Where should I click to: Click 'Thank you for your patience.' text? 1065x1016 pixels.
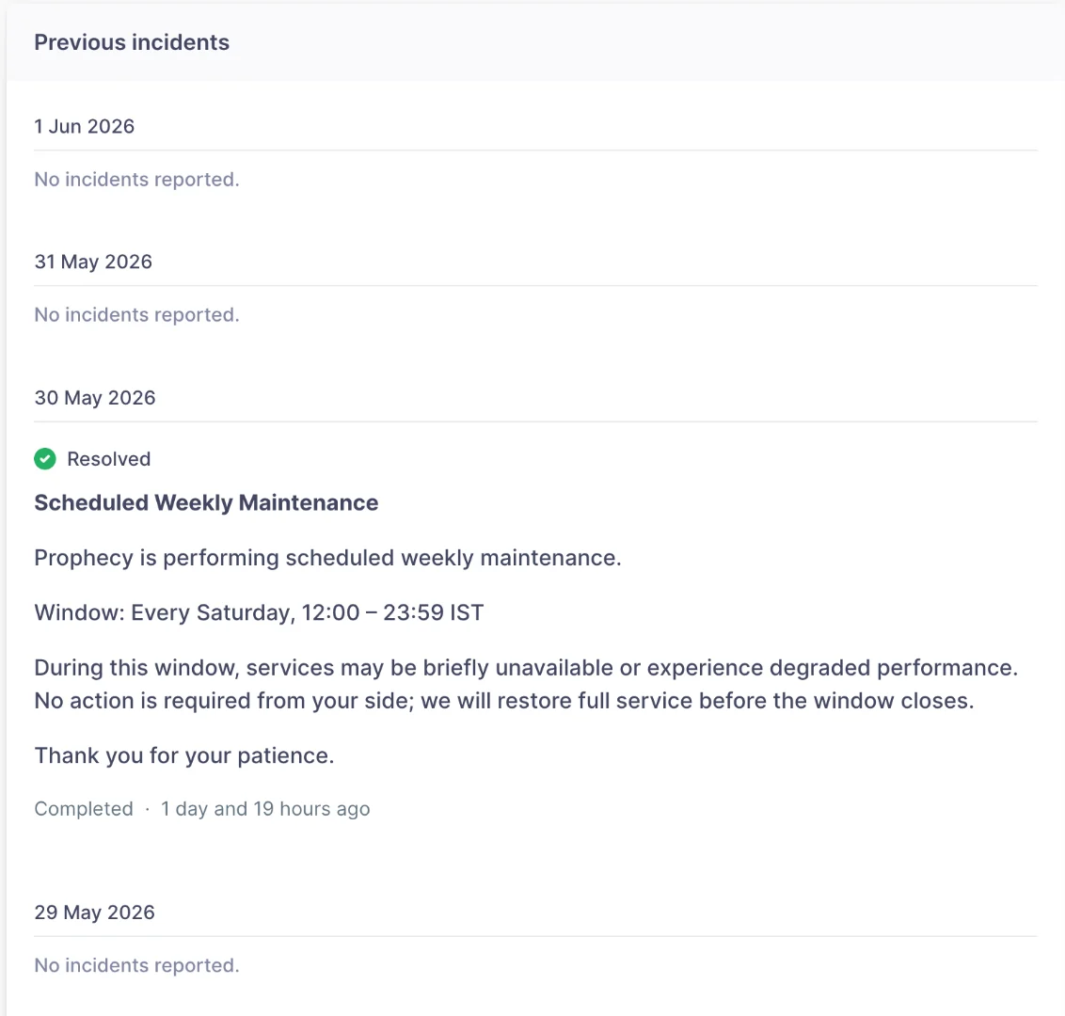click(184, 755)
